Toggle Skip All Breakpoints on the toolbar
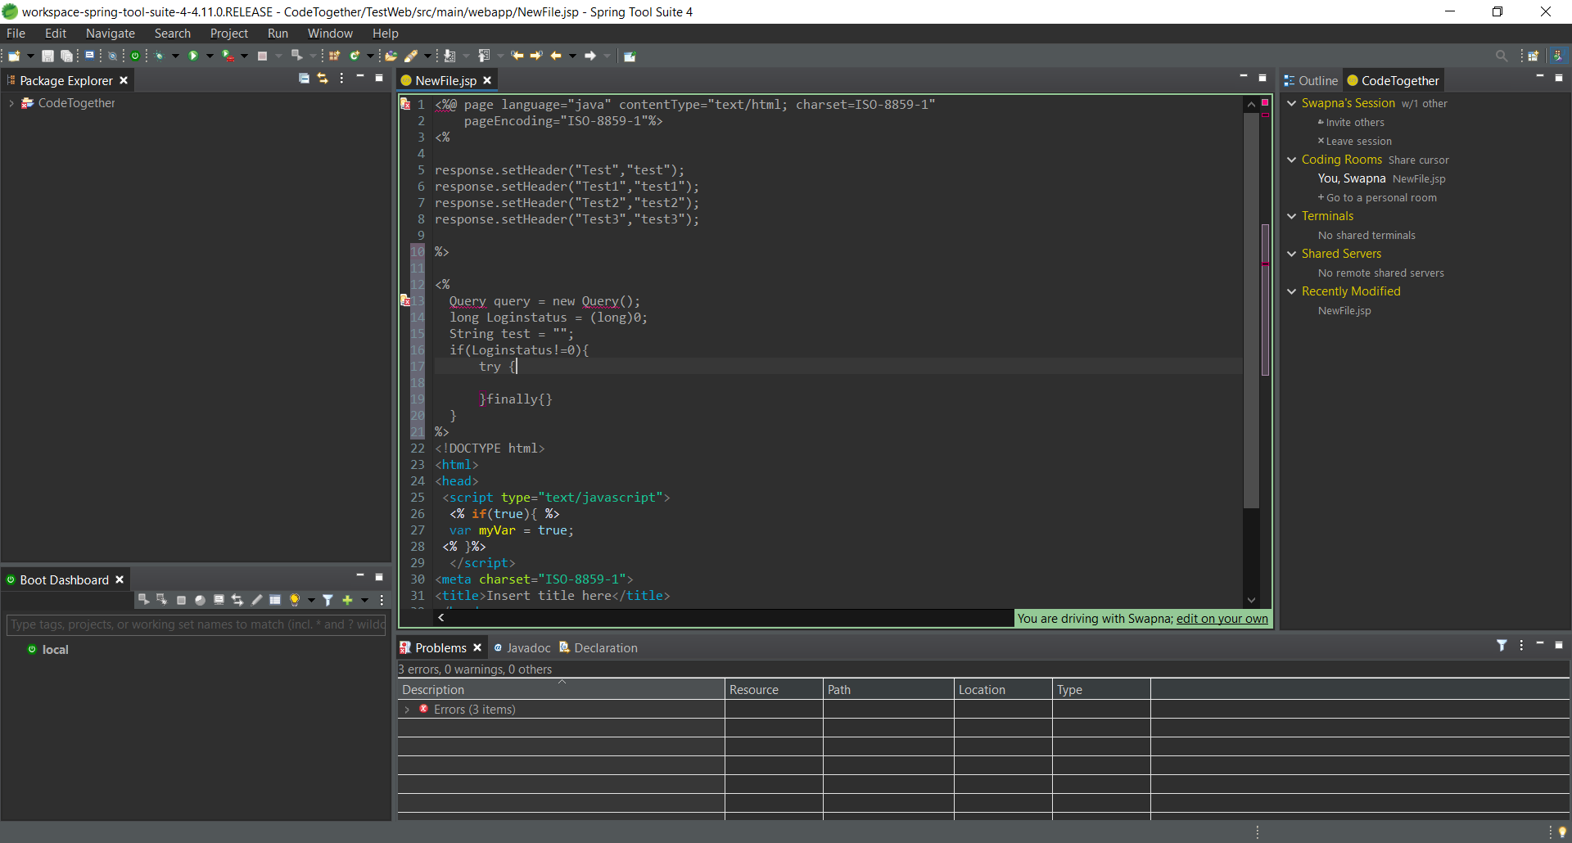This screenshot has width=1572, height=843. (112, 55)
